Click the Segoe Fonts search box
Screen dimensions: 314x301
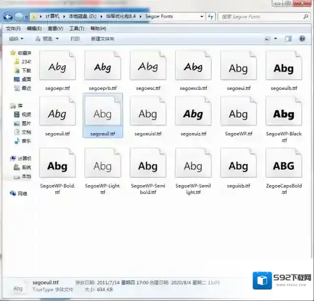(x=261, y=17)
